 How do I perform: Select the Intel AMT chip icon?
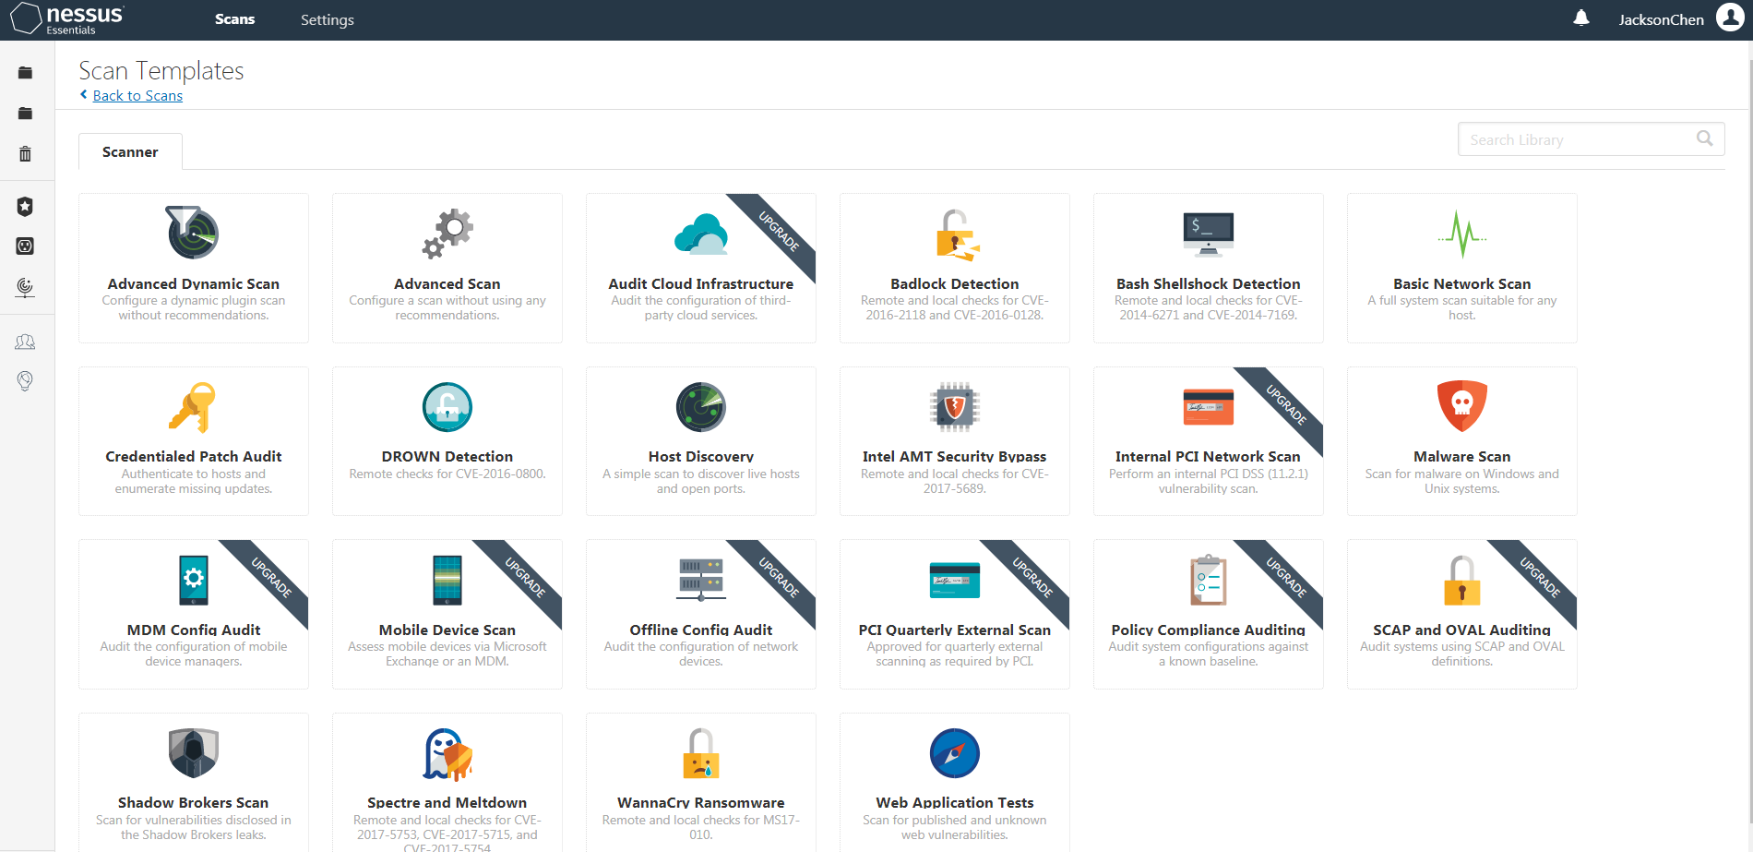pyautogui.click(x=955, y=407)
